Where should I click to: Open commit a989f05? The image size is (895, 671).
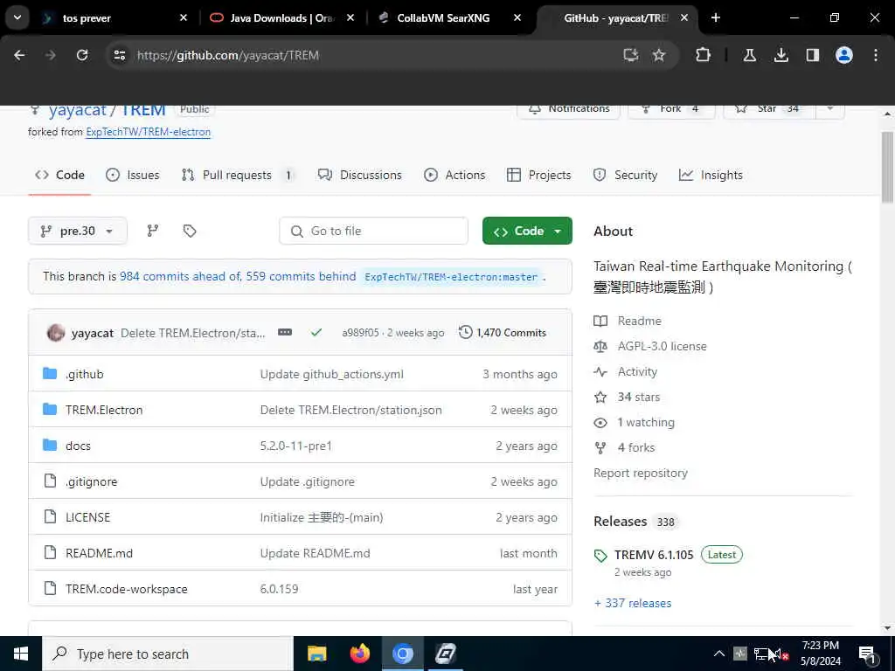point(360,333)
